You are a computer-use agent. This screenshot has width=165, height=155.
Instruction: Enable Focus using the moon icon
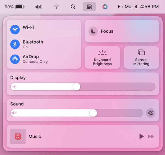[x=93, y=31]
